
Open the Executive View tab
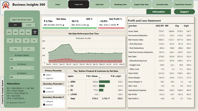162,5
